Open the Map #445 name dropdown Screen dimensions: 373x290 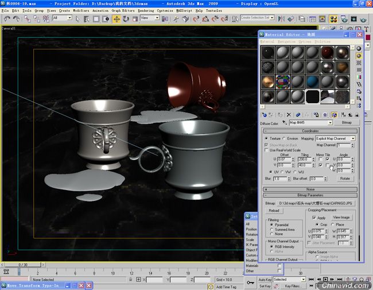pyautogui.click(x=310, y=123)
